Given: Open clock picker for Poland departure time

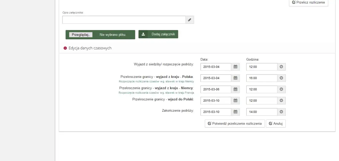Looking at the screenshot, I should tap(281, 78).
